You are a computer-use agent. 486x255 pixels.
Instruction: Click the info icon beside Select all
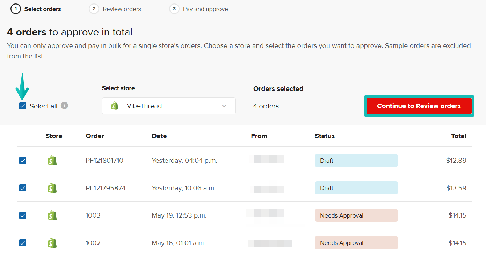64,106
